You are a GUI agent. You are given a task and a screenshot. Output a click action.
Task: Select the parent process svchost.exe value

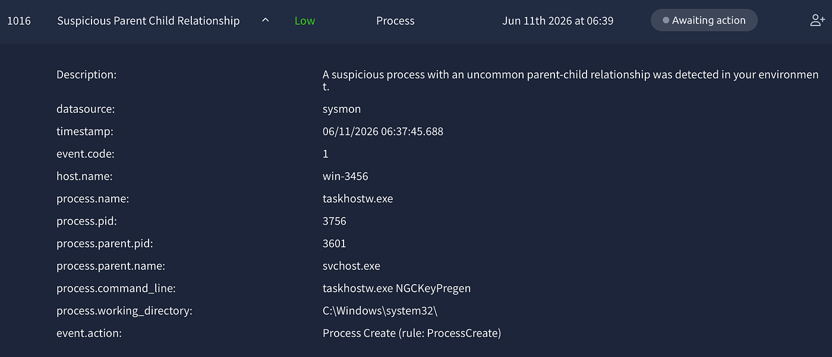pos(351,266)
